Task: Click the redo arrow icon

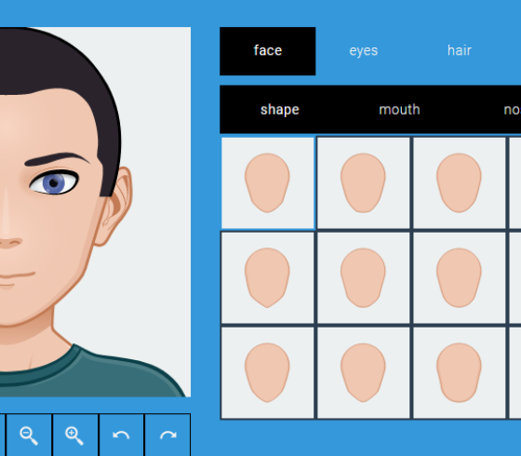Action: pos(167,436)
